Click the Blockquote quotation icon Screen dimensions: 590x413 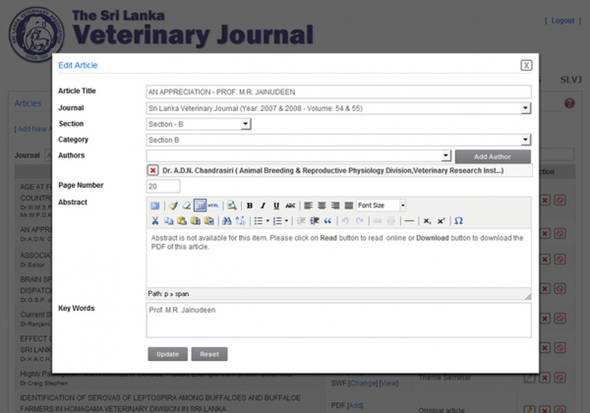(327, 220)
